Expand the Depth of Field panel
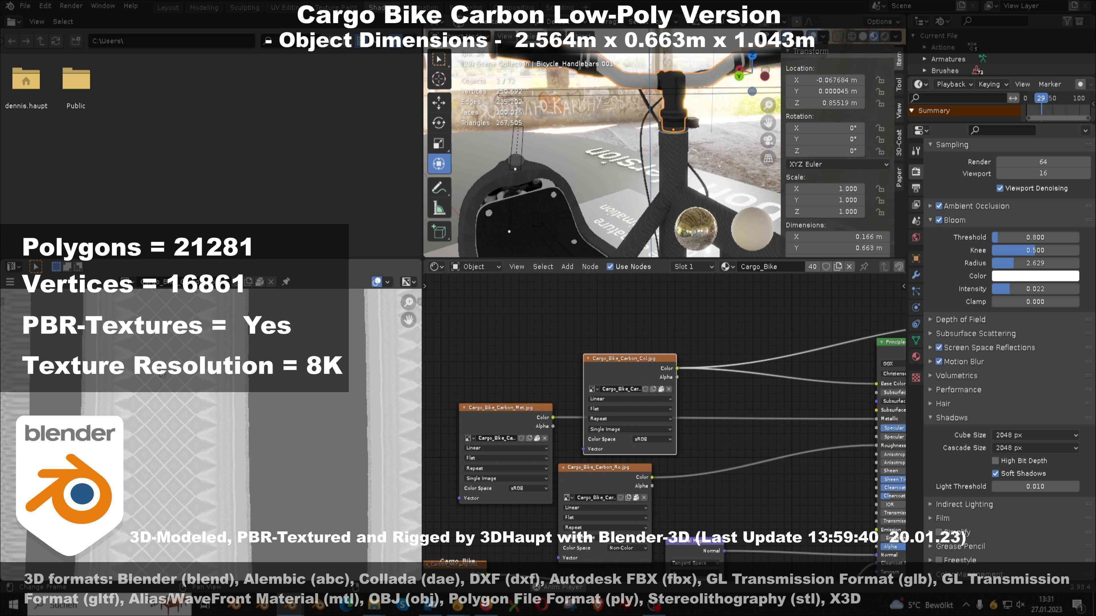The height and width of the screenshot is (616, 1096). pos(961,319)
